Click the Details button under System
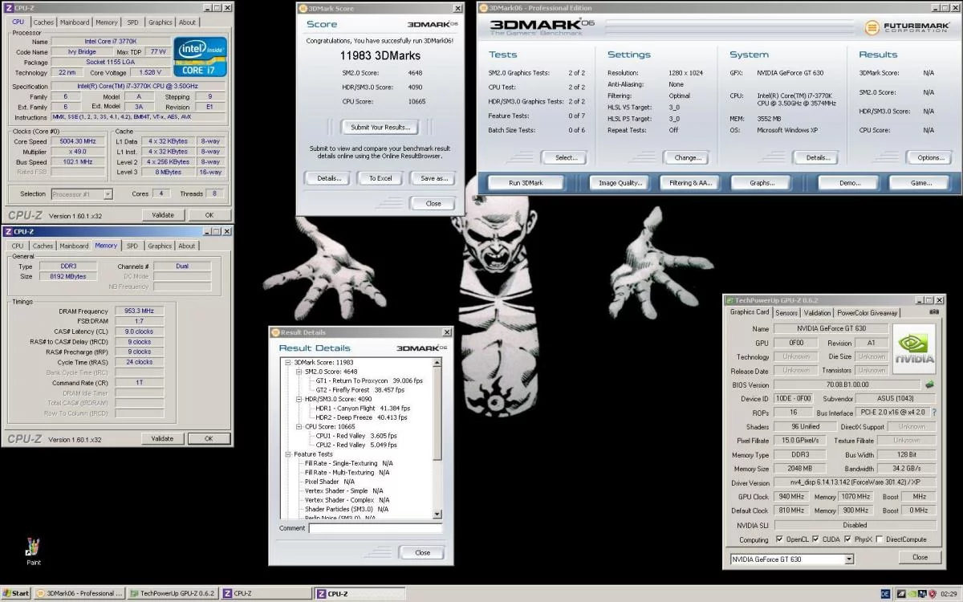 (x=818, y=157)
